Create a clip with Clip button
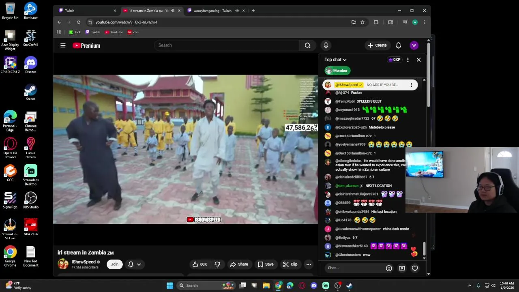This screenshot has height=292, width=519. [x=290, y=264]
